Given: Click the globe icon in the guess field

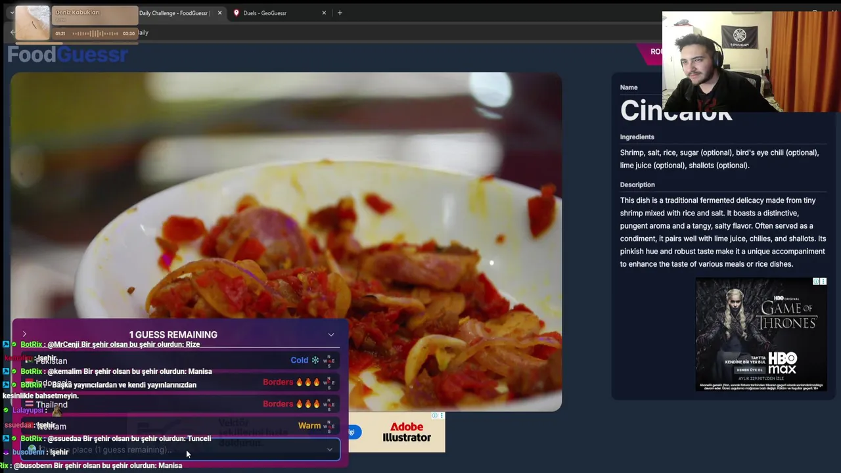Looking at the screenshot, I should pyautogui.click(x=32, y=449).
